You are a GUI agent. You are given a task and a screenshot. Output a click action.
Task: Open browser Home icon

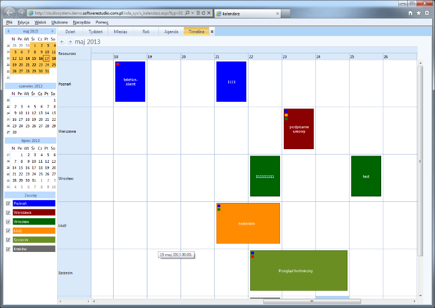coord(411,13)
